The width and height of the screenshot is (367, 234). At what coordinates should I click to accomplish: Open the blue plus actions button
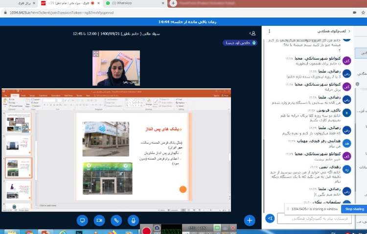250,220
